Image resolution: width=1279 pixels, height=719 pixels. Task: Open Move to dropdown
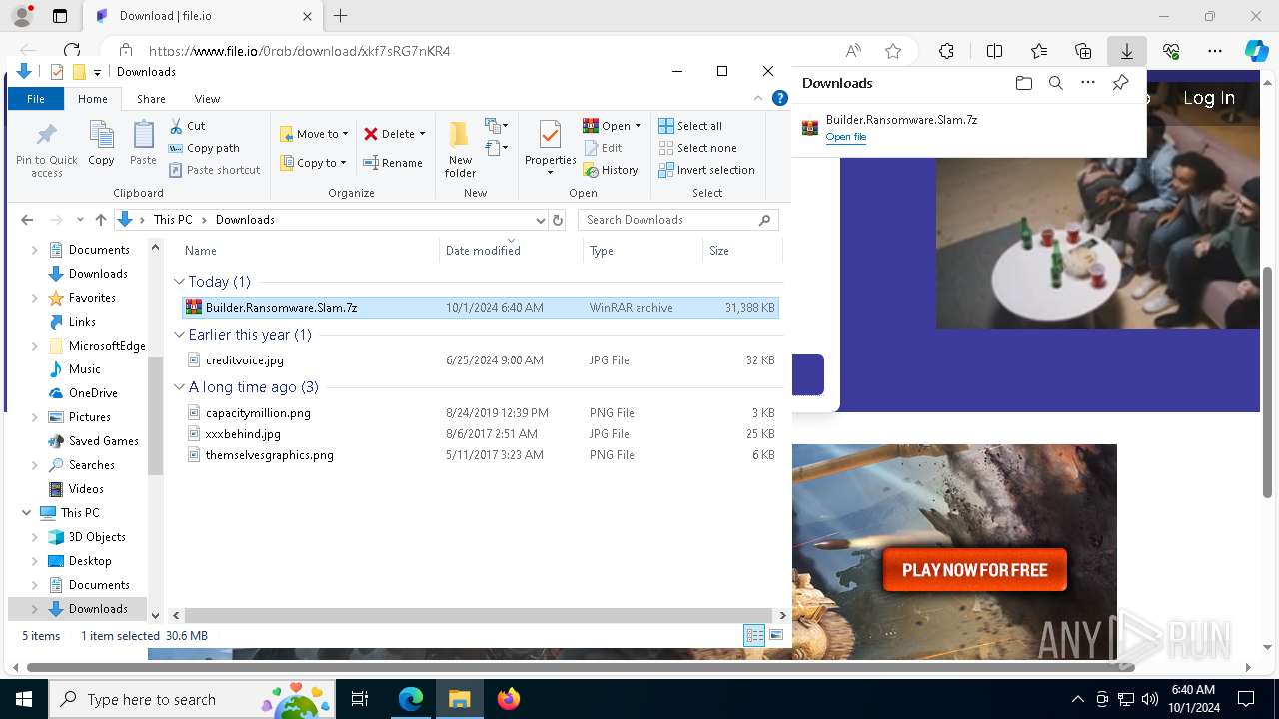[314, 134]
